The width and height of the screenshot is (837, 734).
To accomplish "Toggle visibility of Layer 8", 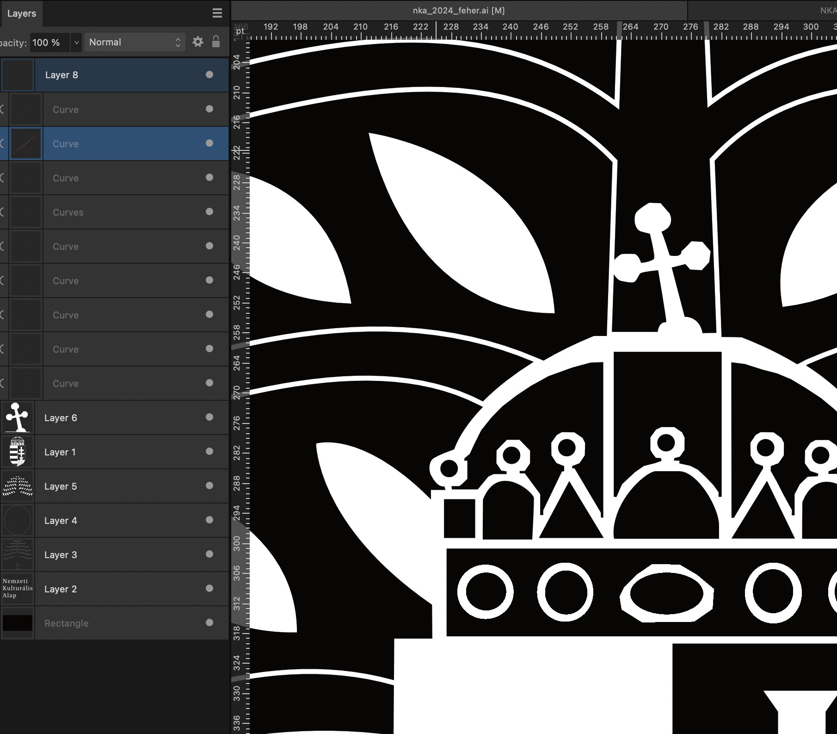I will coord(209,75).
